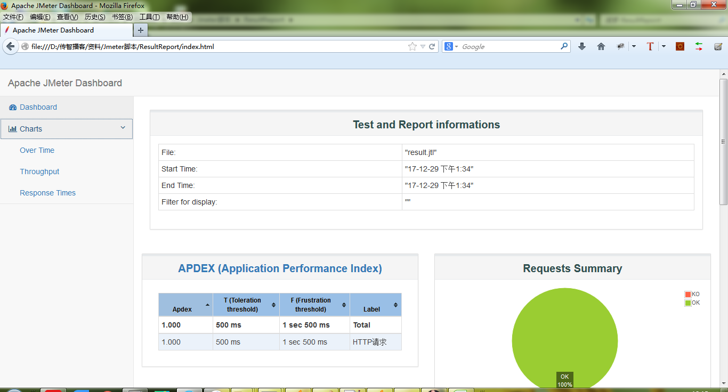728x392 pixels.
Task: Click the green and red arrows icon
Action: tap(699, 46)
